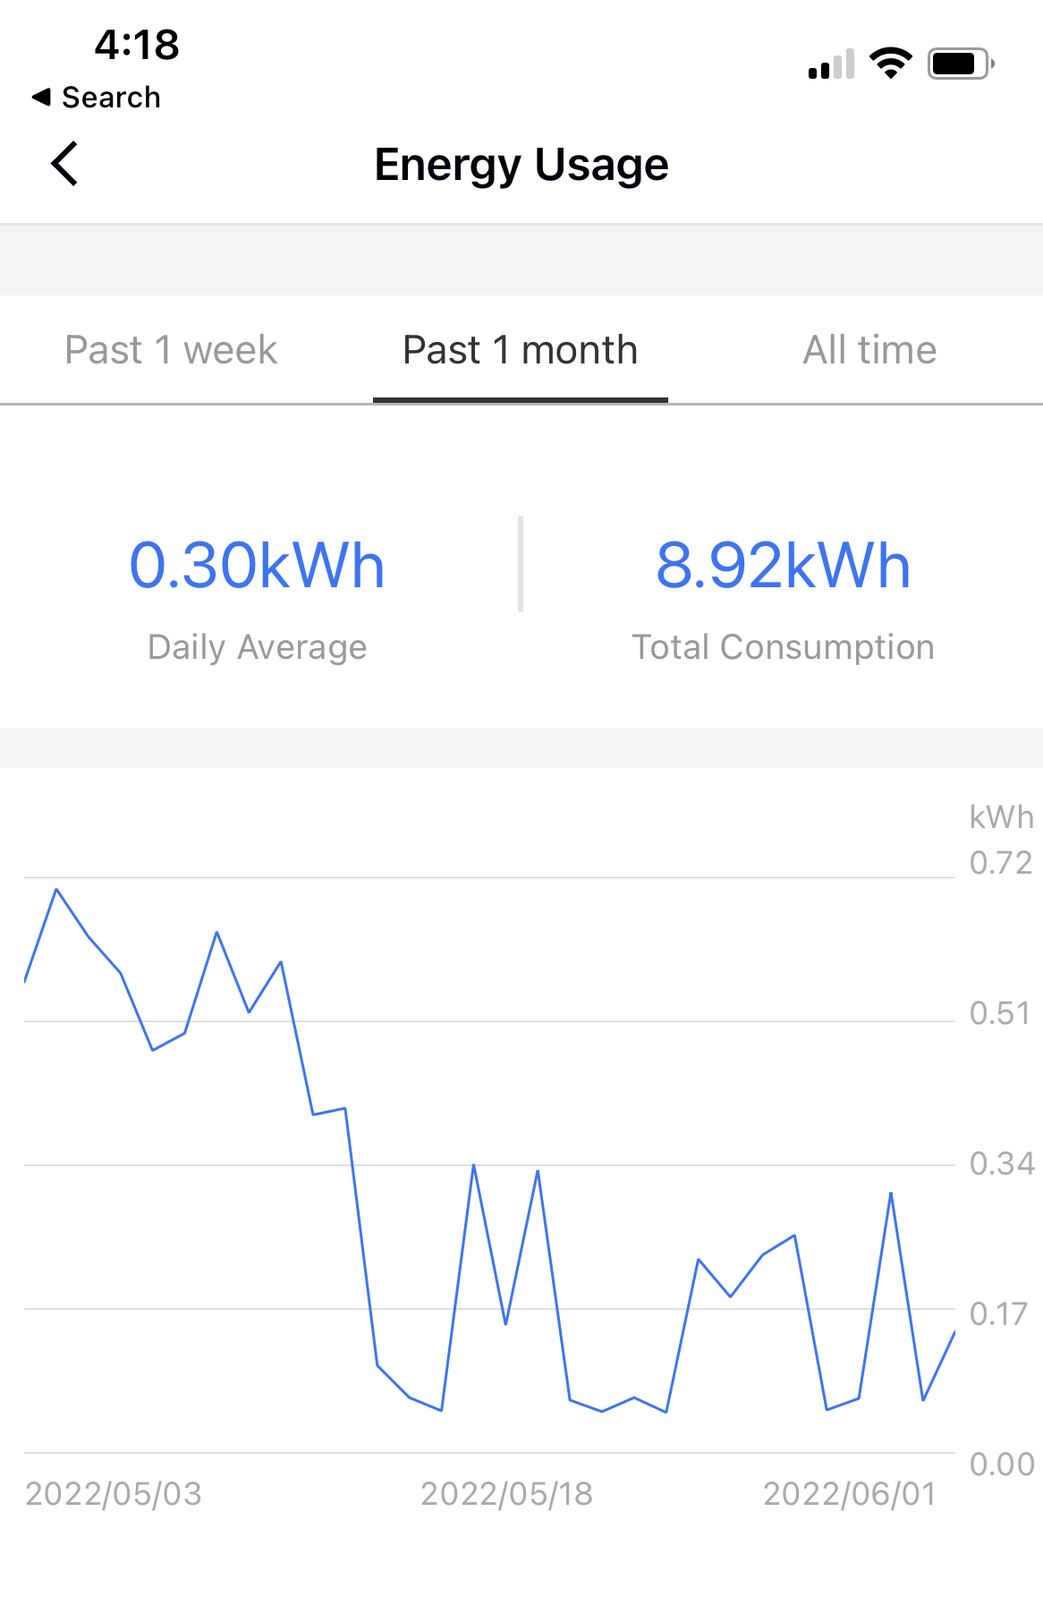Tap the 0.72 kWh axis label

pos(1002,863)
